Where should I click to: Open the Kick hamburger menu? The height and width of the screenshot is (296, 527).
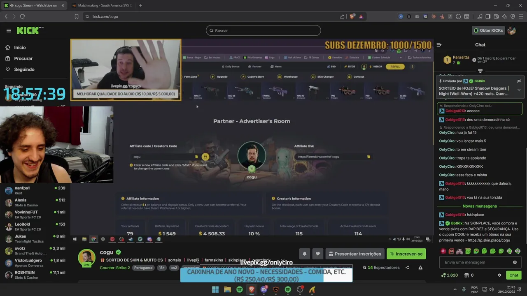[x=9, y=30]
